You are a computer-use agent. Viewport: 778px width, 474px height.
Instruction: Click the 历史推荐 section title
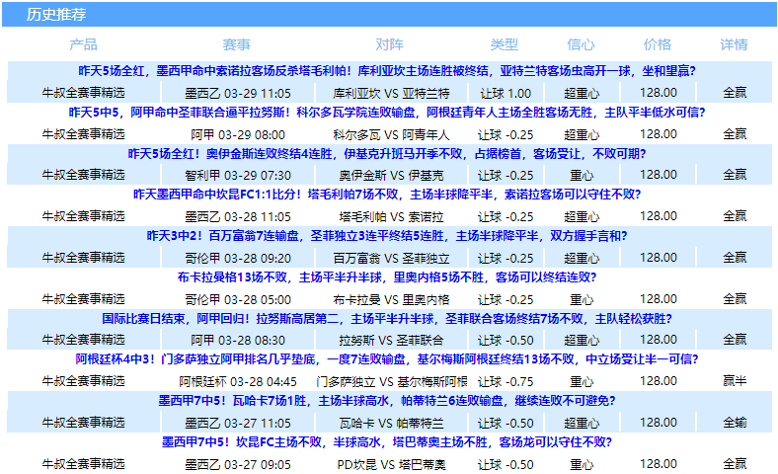56,15
